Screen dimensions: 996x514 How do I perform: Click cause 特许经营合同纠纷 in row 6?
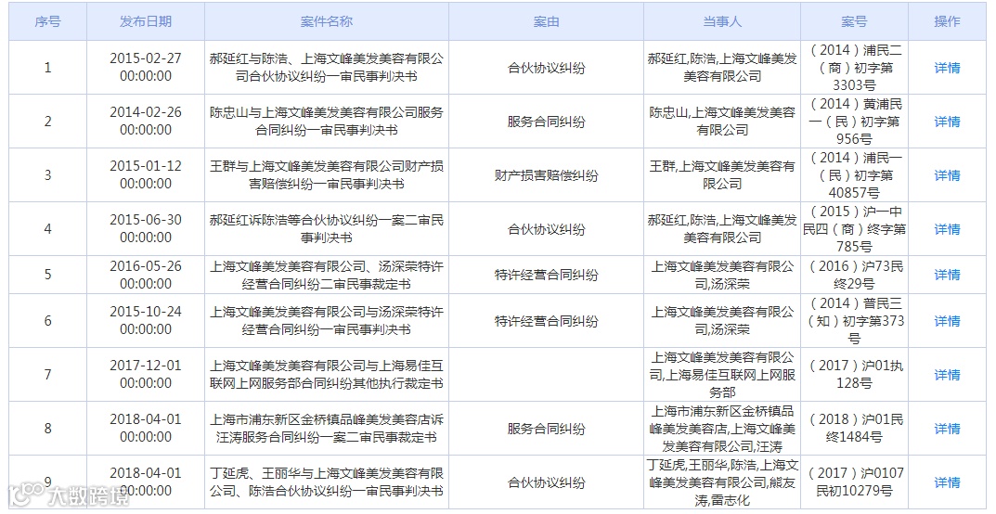(547, 322)
